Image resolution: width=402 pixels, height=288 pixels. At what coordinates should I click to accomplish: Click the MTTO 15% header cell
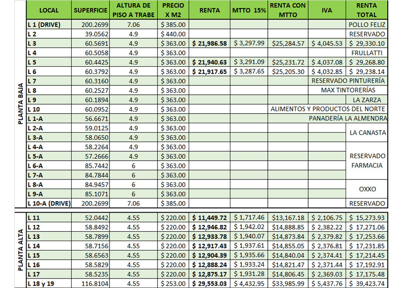click(249, 10)
